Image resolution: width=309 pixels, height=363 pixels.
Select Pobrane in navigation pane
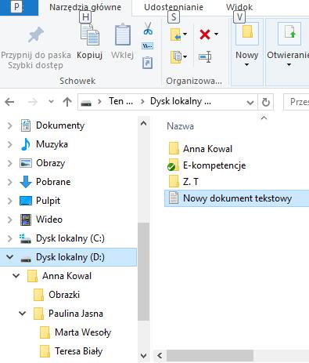(x=53, y=182)
